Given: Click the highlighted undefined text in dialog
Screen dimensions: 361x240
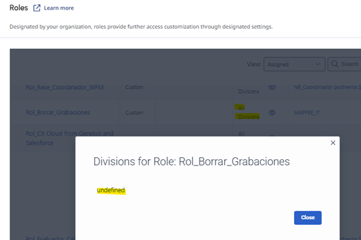Looking at the screenshot, I should 111,190.
